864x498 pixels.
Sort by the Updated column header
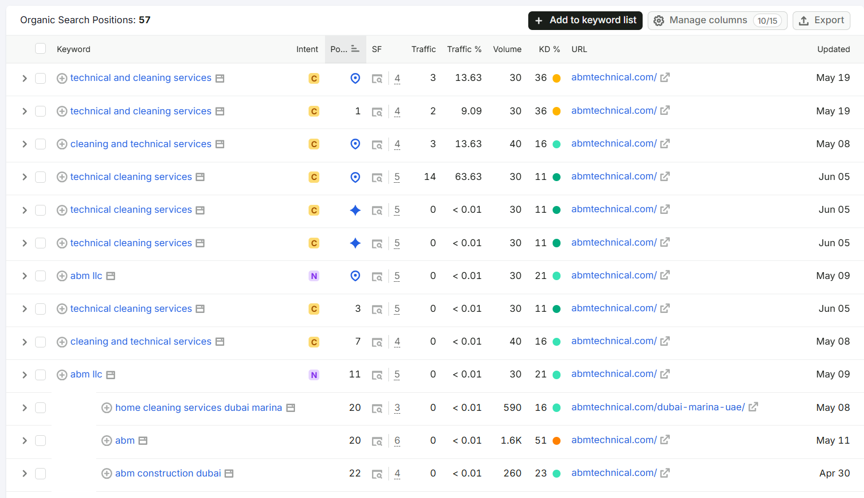coord(833,49)
